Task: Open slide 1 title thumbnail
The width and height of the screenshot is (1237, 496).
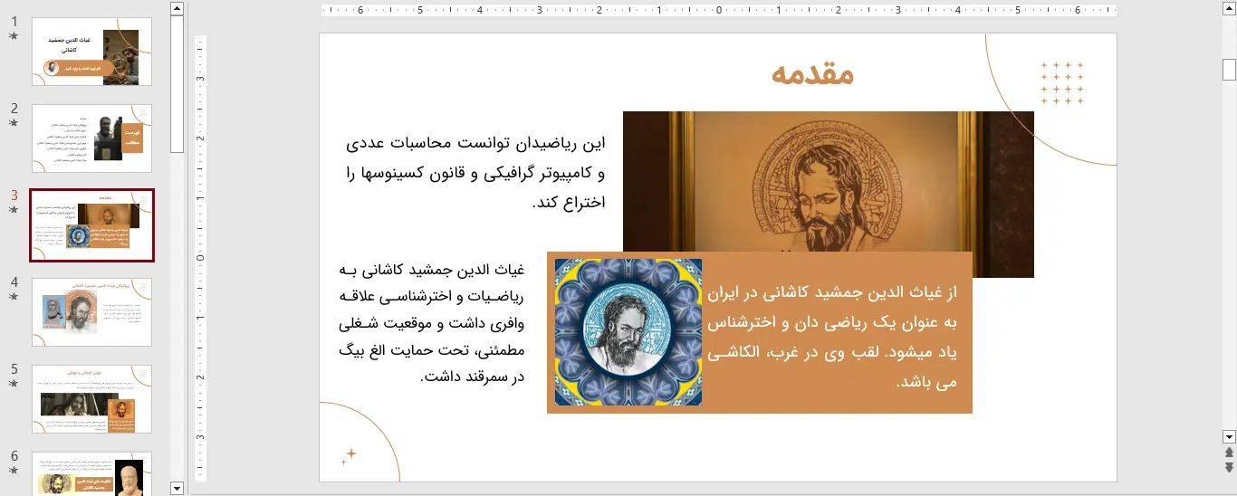Action: pyautogui.click(x=91, y=52)
